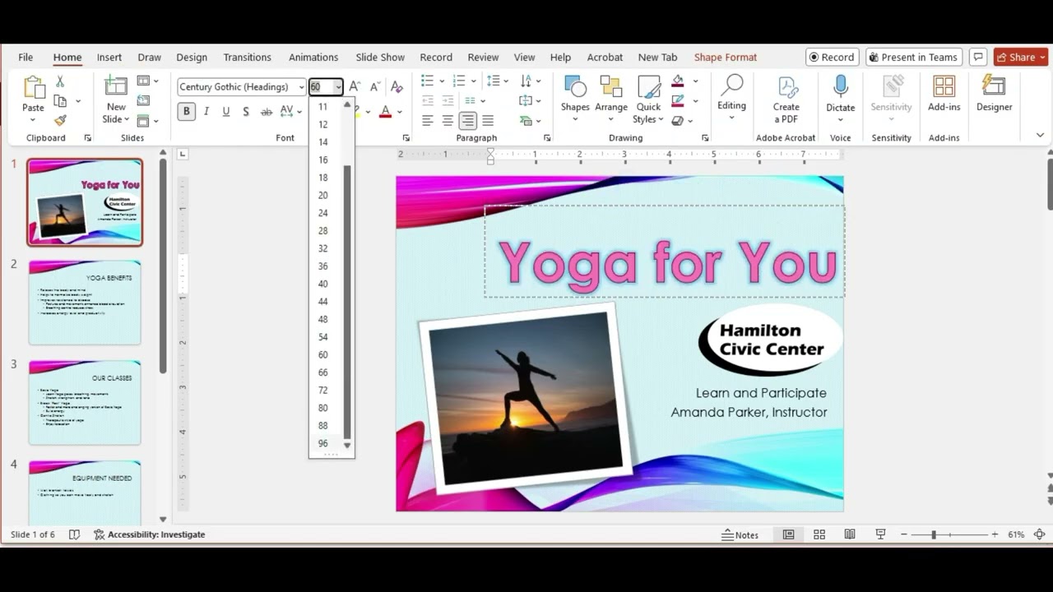Open the Shape Format tab
The image size is (1053, 592).
726,57
